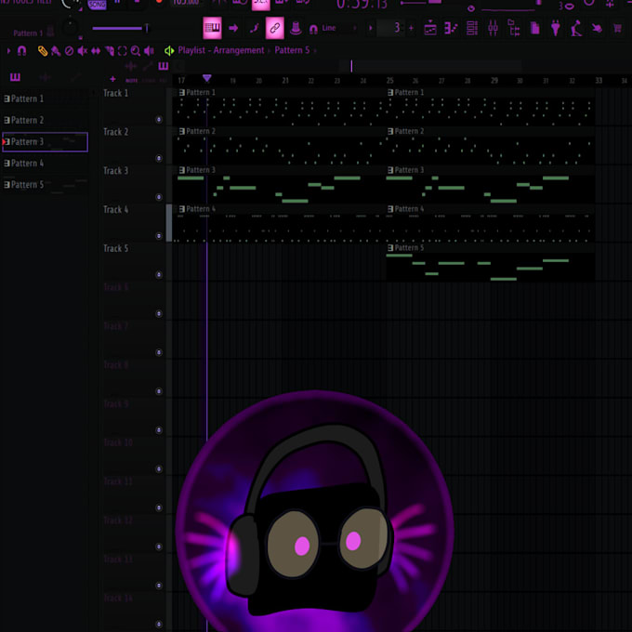
Task: Click the hat-shaped icon in top toolbar
Action: 296,28
